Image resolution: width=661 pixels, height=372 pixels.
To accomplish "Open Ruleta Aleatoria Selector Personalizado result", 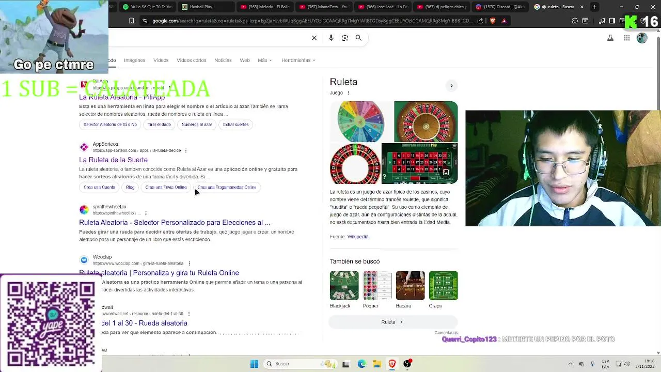I will point(175,222).
